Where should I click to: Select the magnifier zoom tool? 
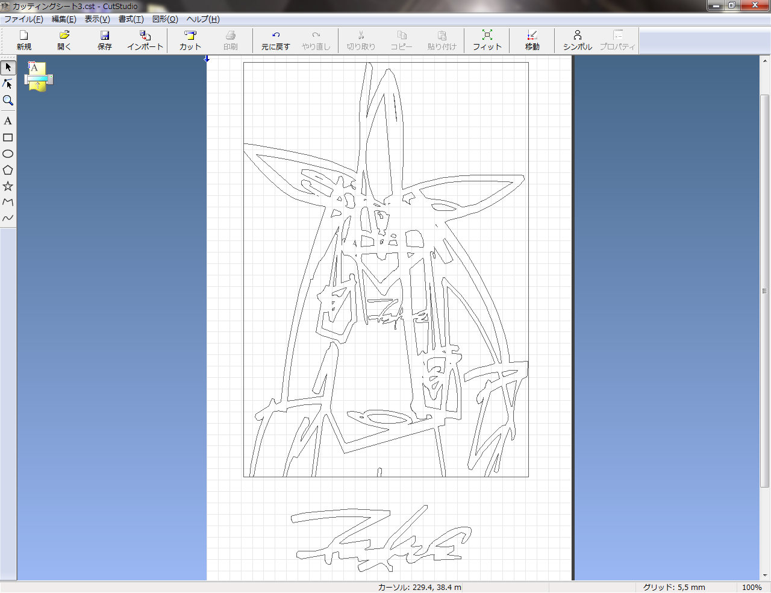point(8,100)
